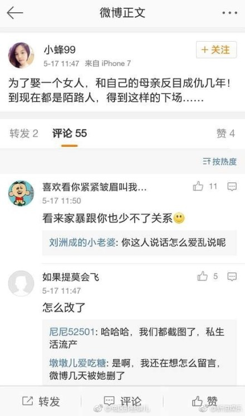Switch to the 转发 2 tab
245x416 pixels.
click(24, 133)
